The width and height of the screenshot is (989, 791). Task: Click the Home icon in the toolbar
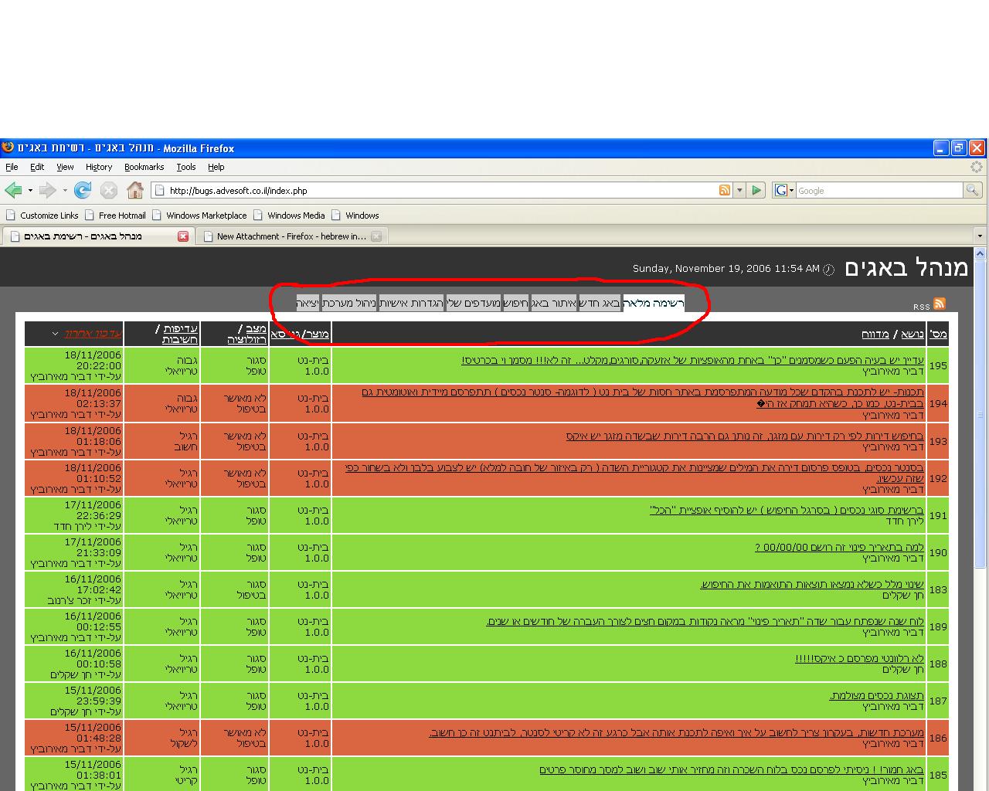tap(135, 190)
